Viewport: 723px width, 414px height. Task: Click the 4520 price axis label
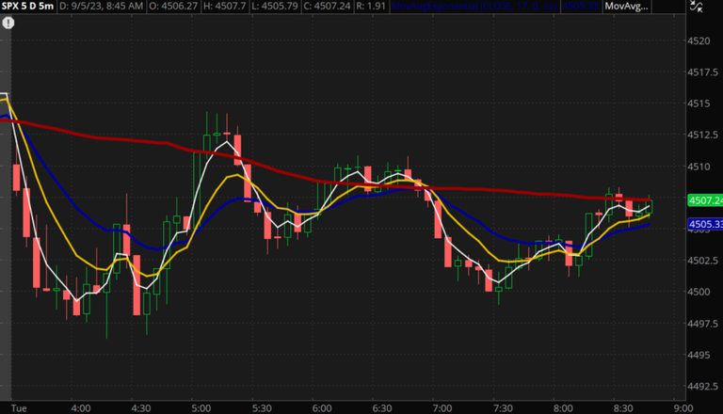pos(699,41)
